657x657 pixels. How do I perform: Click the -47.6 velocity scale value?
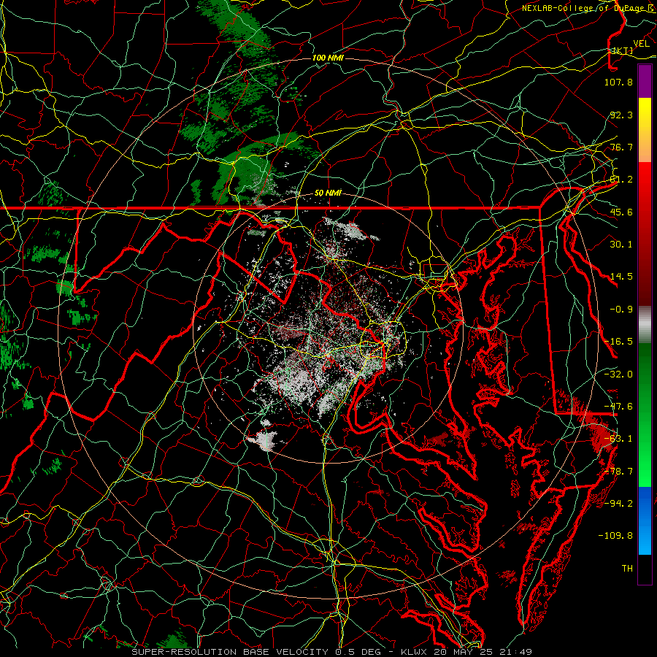click(618, 407)
